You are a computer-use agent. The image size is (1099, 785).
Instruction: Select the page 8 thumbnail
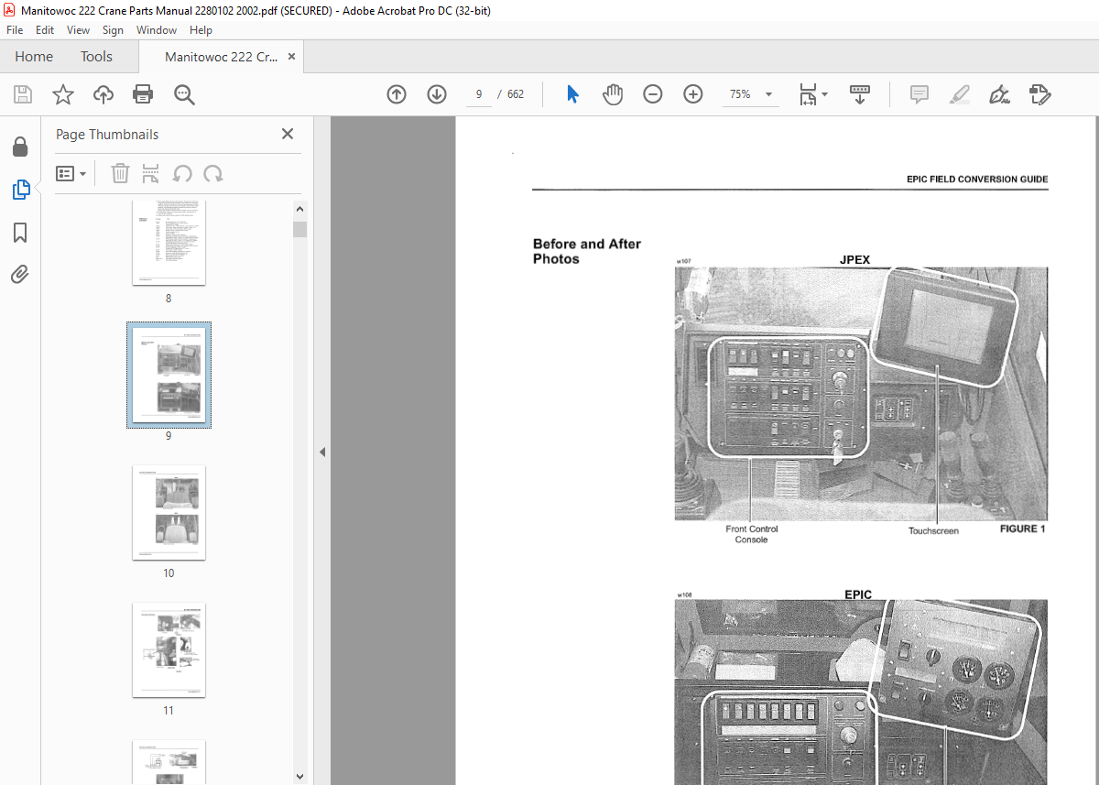169,243
